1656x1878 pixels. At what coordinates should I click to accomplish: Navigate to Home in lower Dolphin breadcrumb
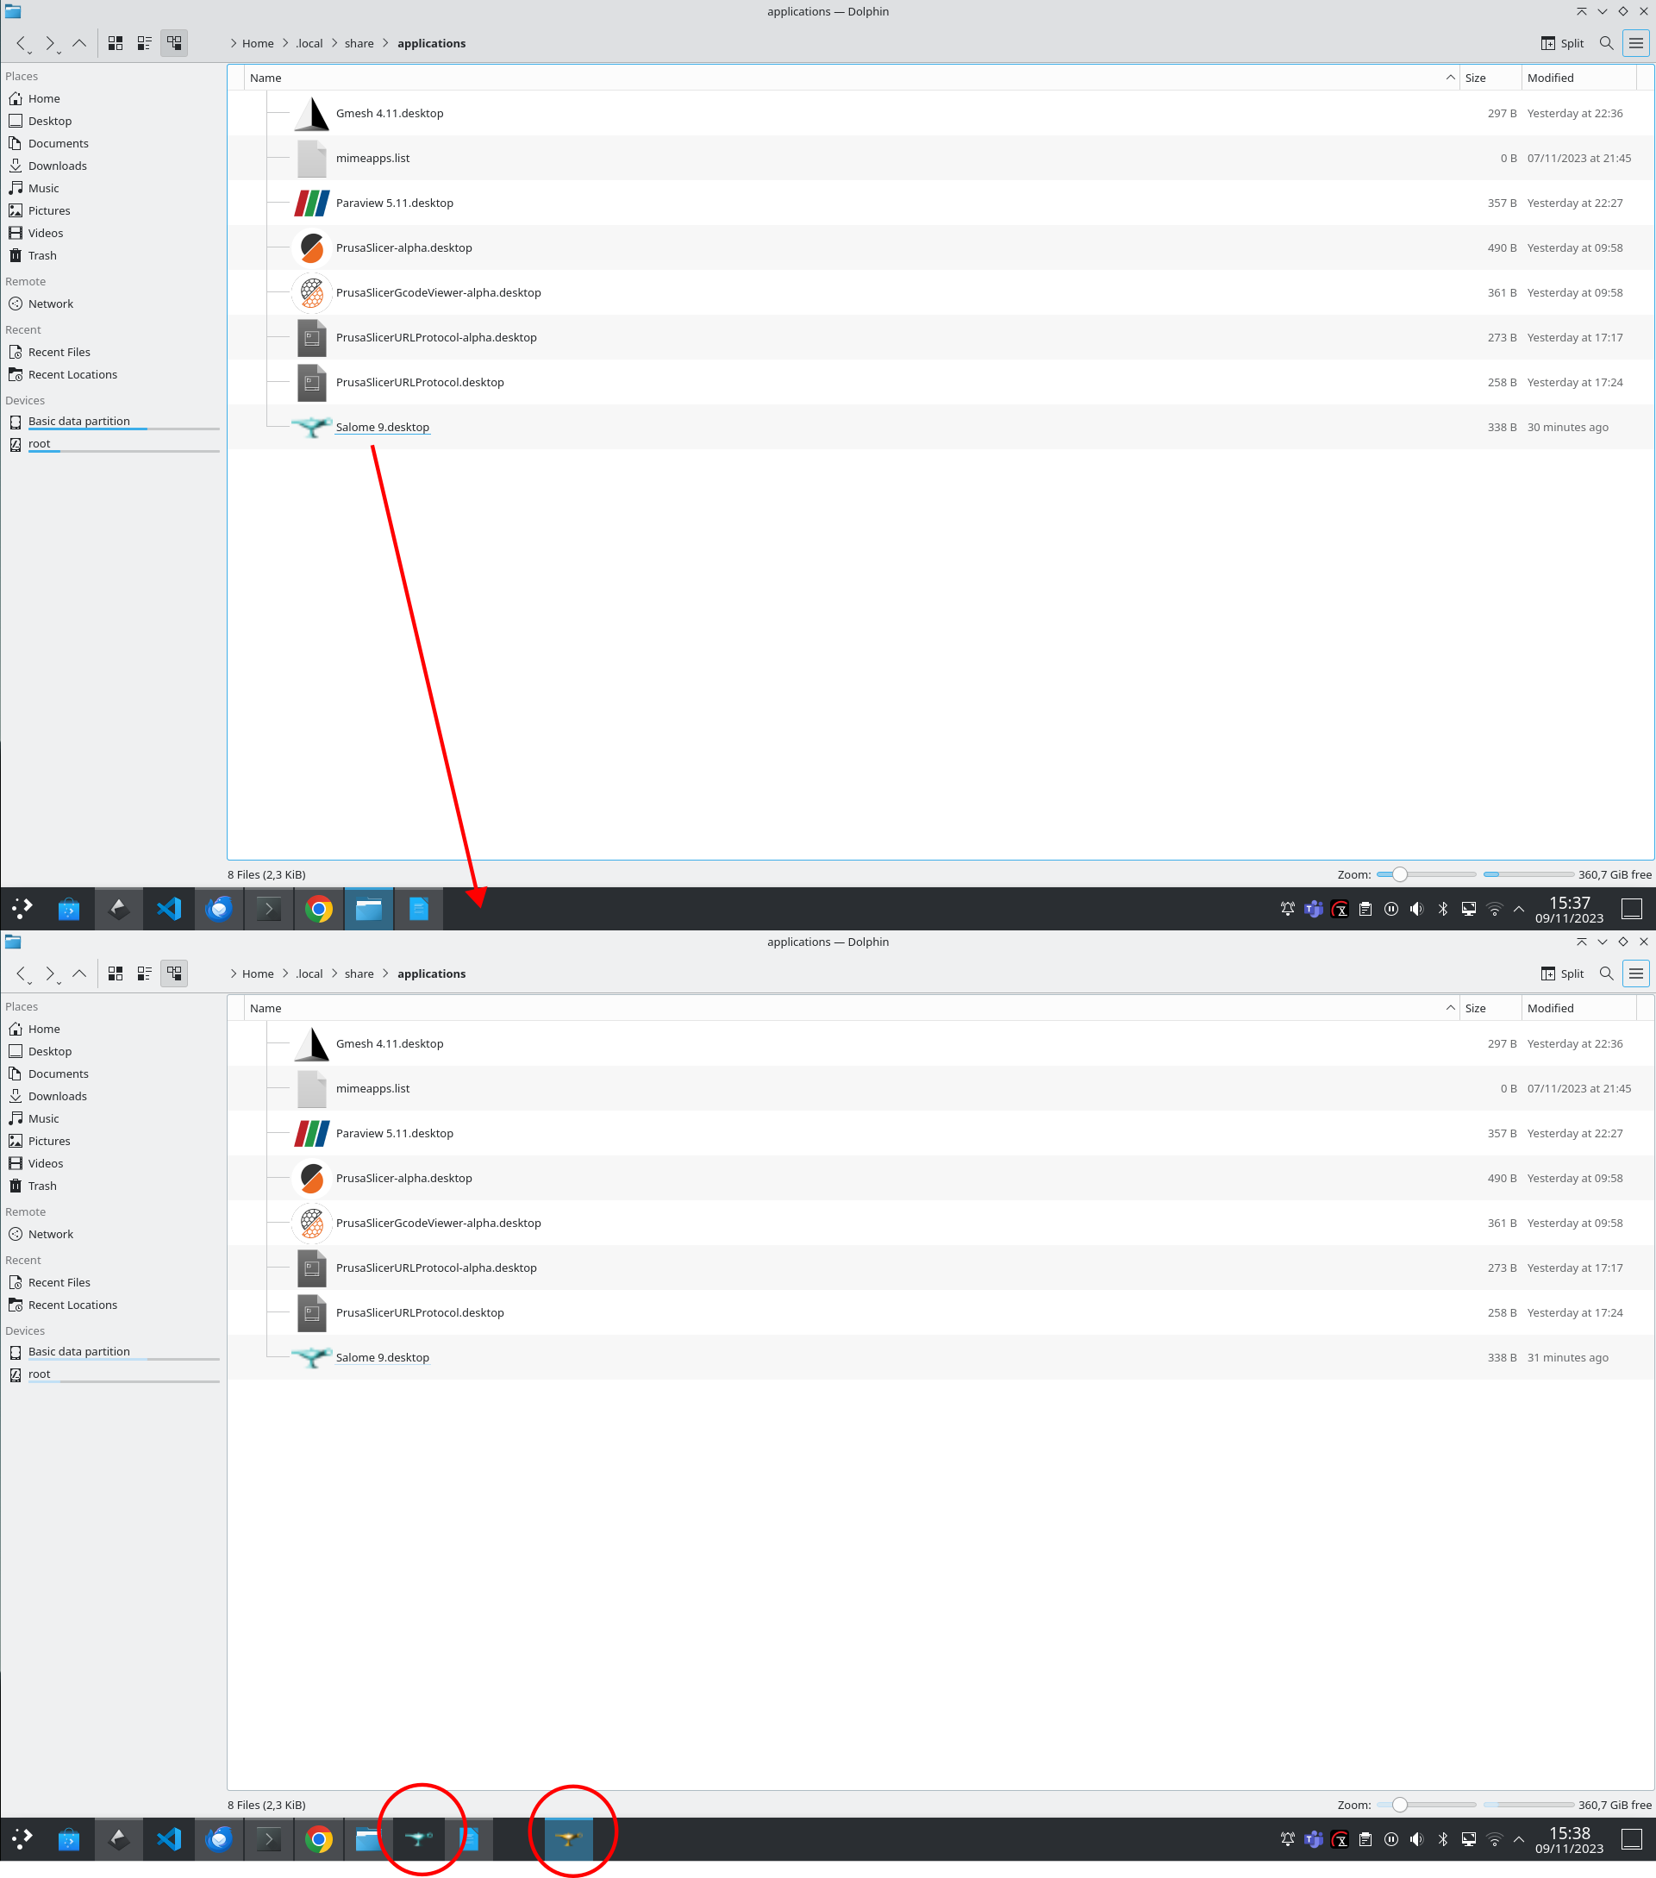[x=258, y=973]
